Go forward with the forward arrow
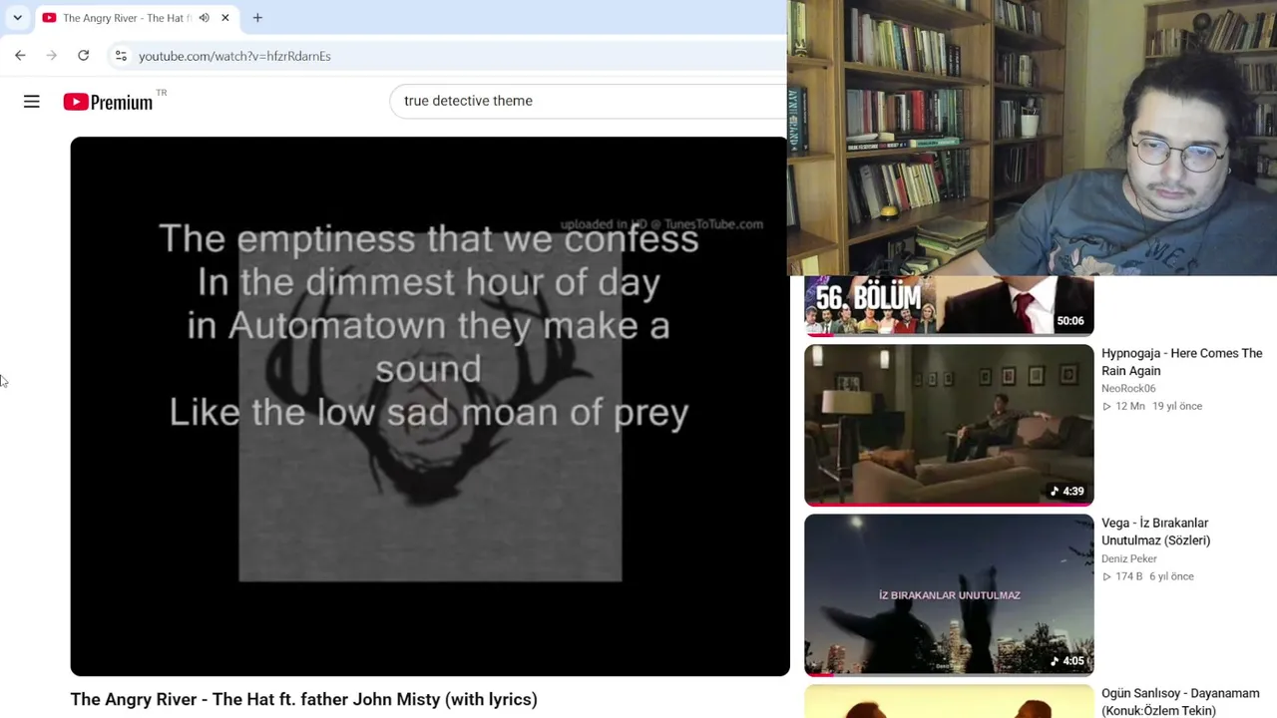The image size is (1277, 718). [x=52, y=56]
